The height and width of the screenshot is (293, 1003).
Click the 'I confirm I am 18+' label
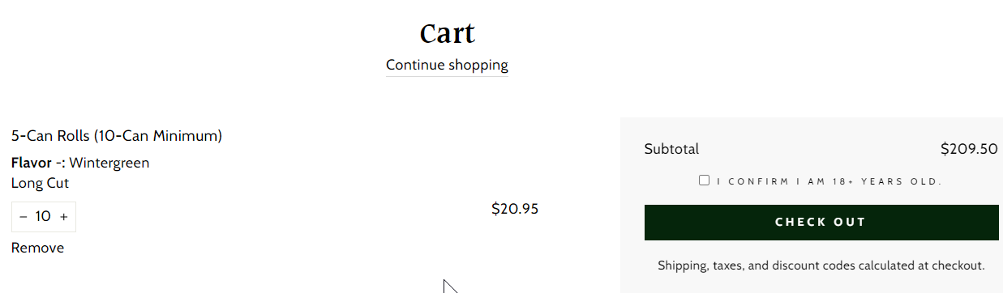[829, 181]
